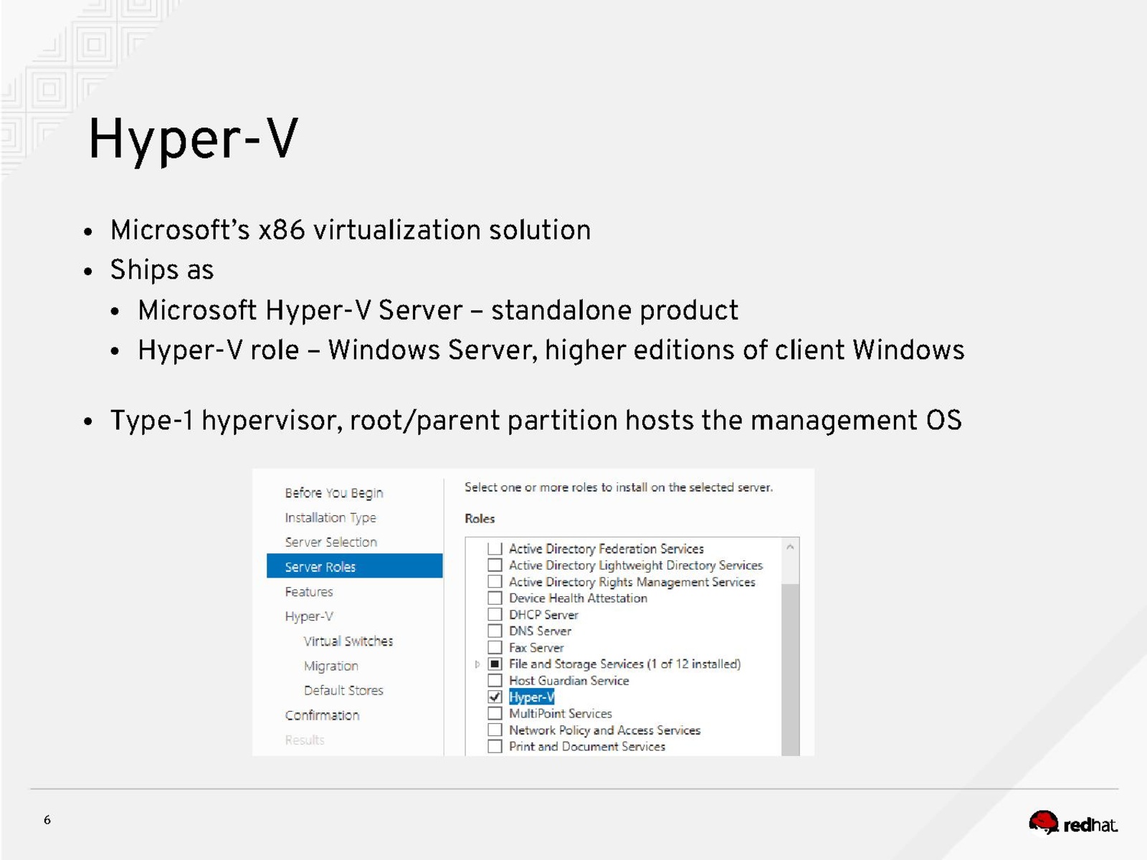The image size is (1147, 860).
Task: Open the Default Stores sub-step
Action: point(343,691)
